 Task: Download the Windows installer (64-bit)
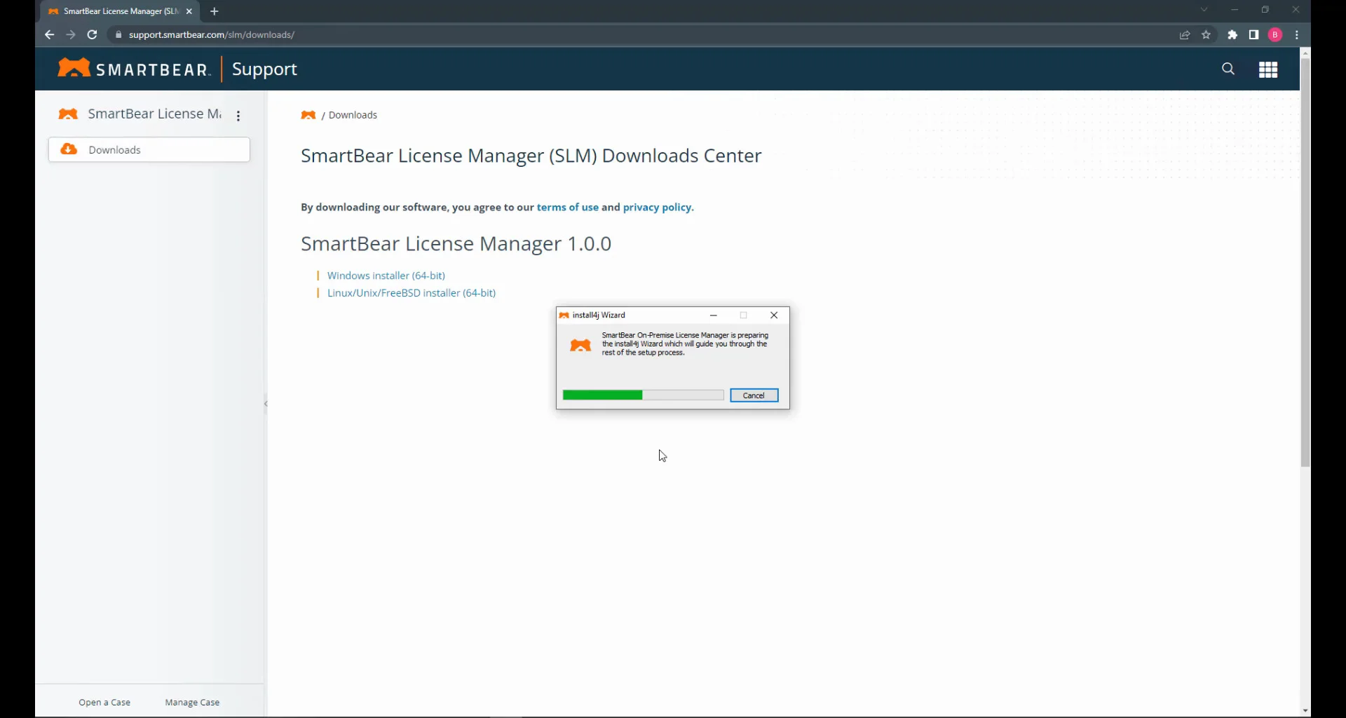point(386,276)
